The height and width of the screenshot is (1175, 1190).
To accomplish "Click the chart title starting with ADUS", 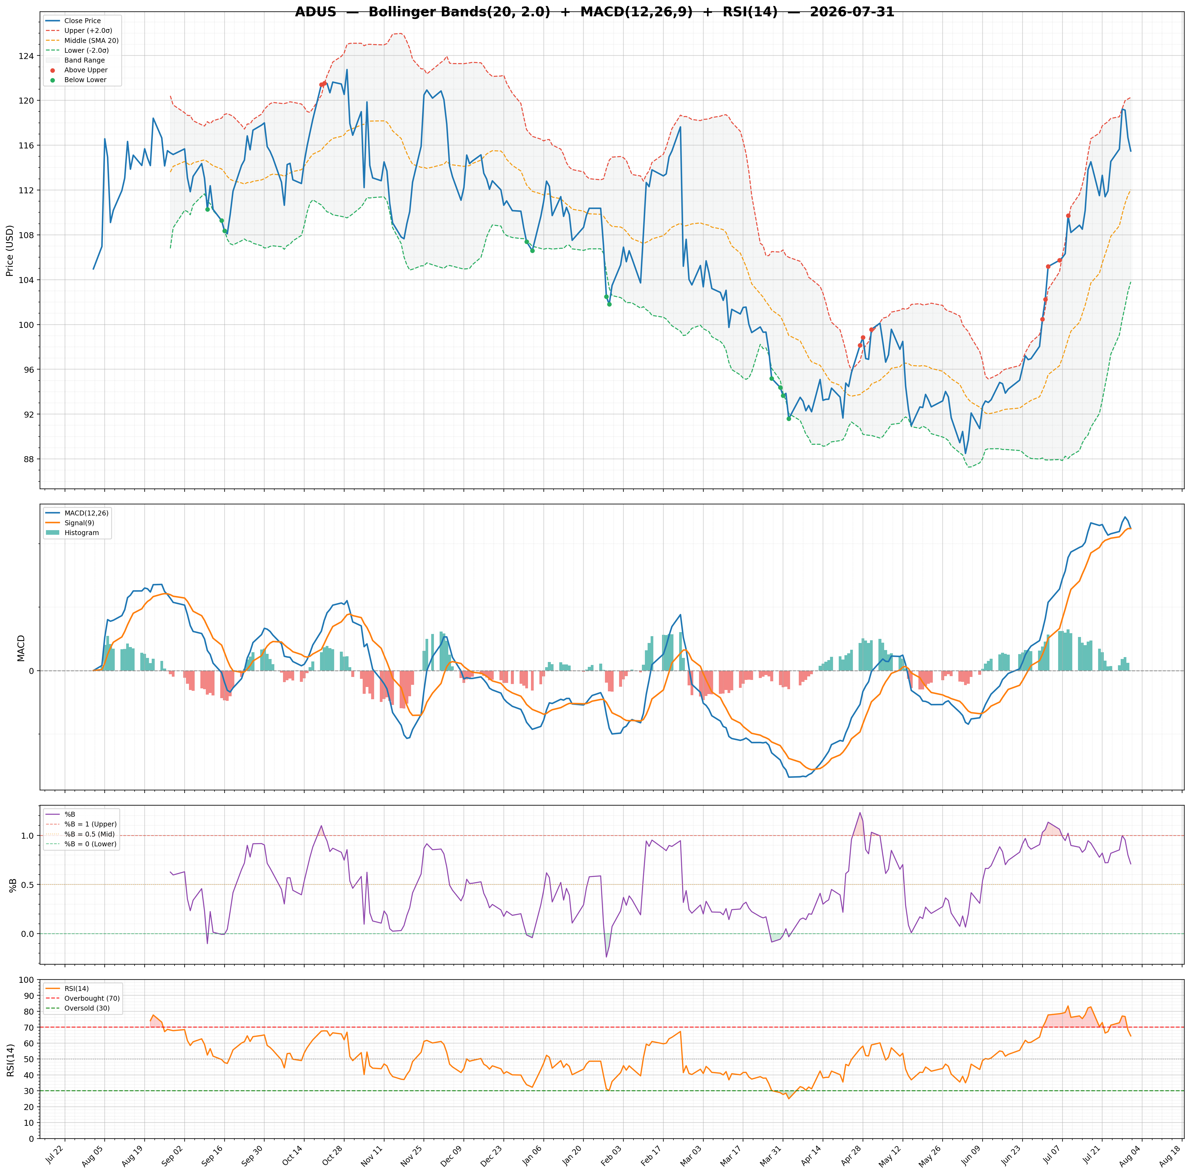I will 594,12.
